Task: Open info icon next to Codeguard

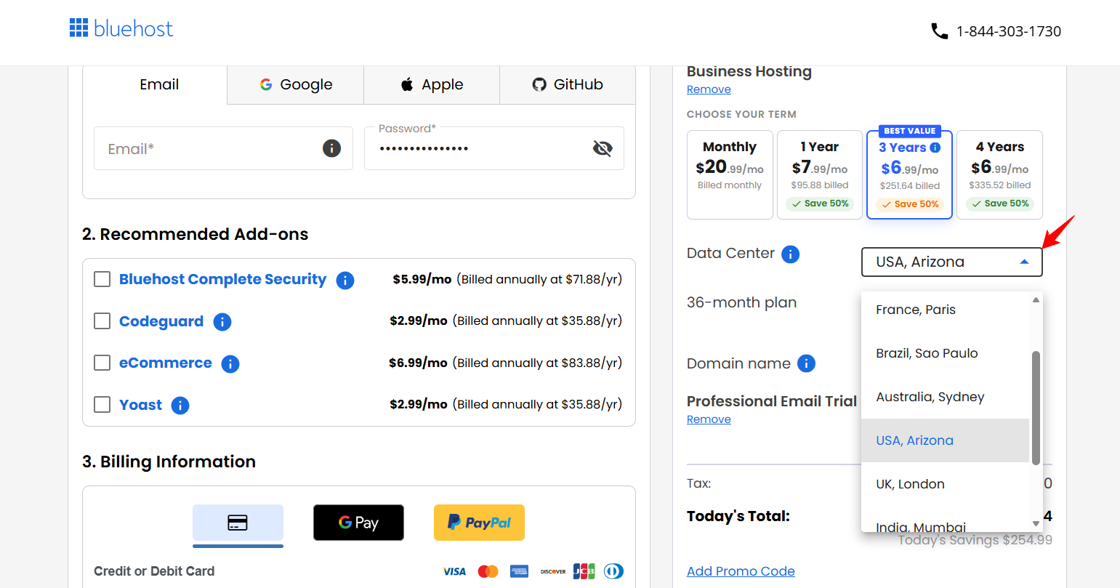Action: coord(222,321)
